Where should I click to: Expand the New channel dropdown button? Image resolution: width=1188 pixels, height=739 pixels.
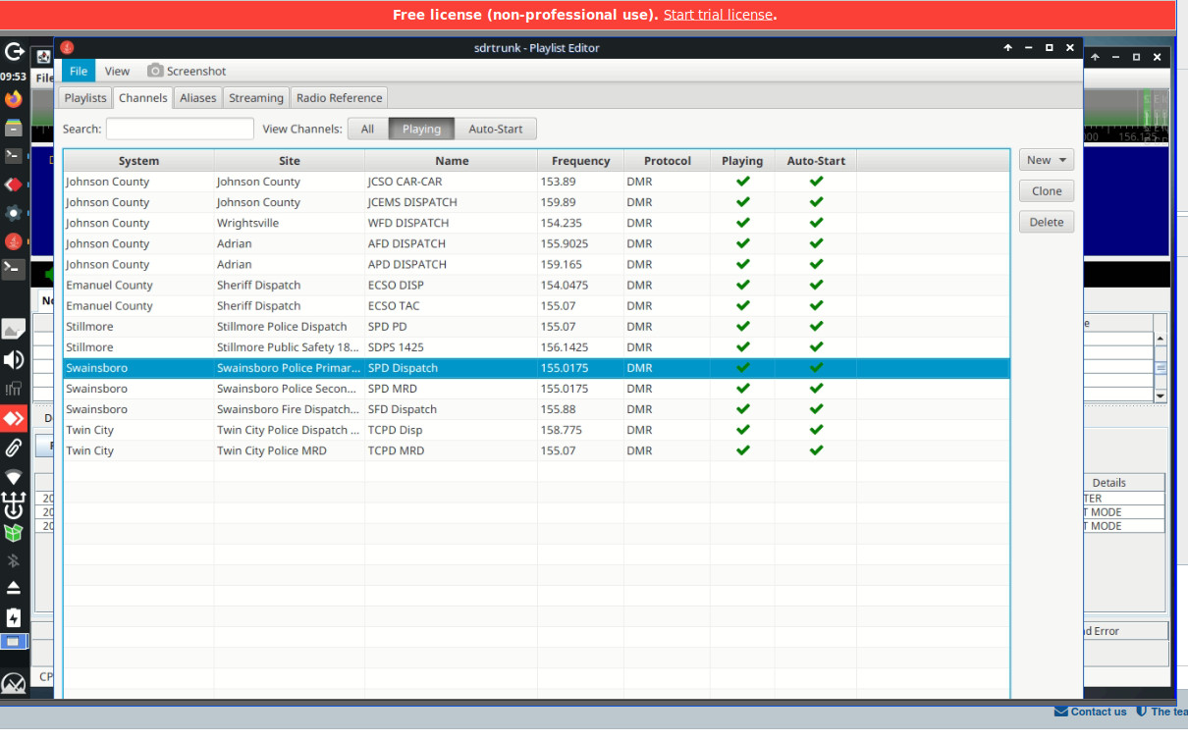coord(1047,160)
